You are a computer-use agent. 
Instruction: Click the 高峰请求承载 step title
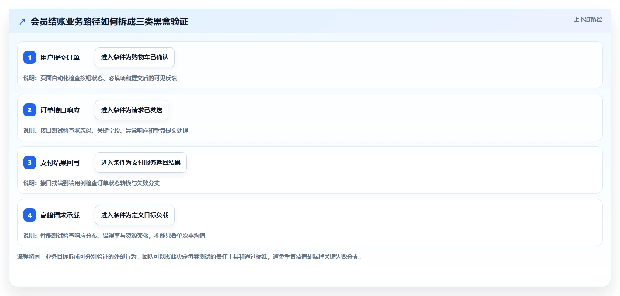tap(60, 215)
